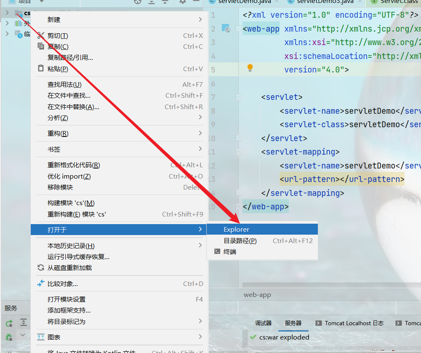
Task: Select Explorer in the 打开于 submenu
Action: [262, 229]
